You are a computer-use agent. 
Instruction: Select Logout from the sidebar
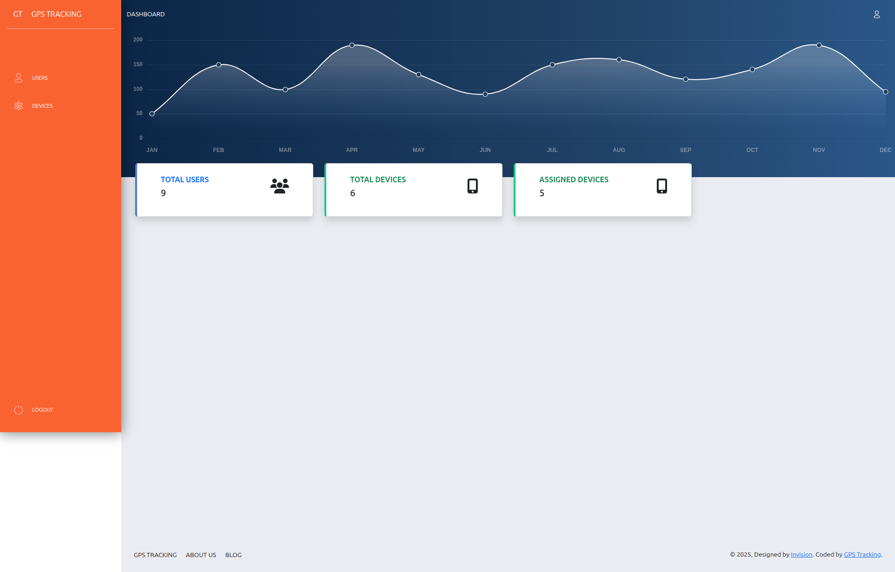(42, 410)
